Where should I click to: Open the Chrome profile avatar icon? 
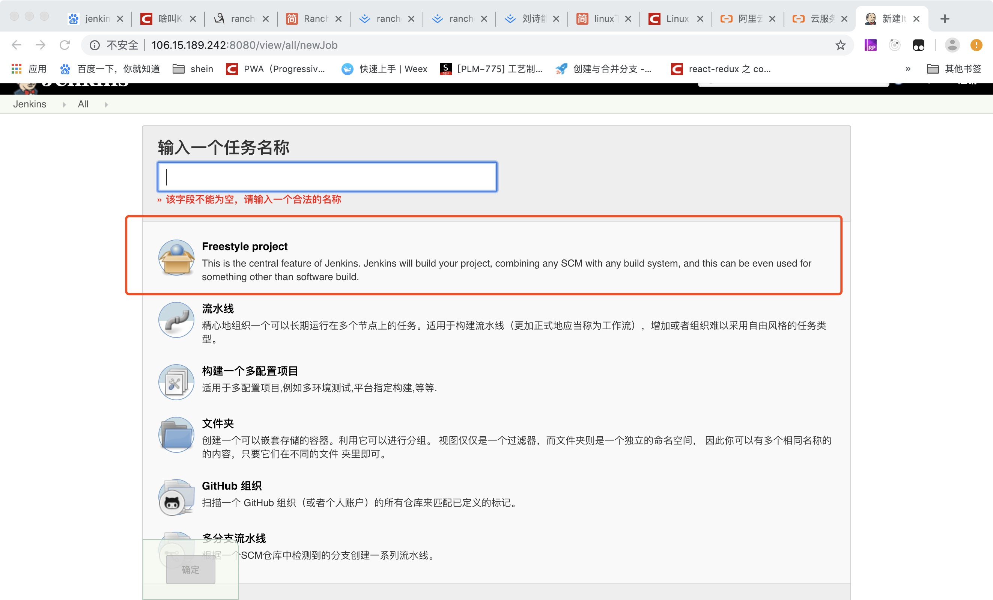952,45
